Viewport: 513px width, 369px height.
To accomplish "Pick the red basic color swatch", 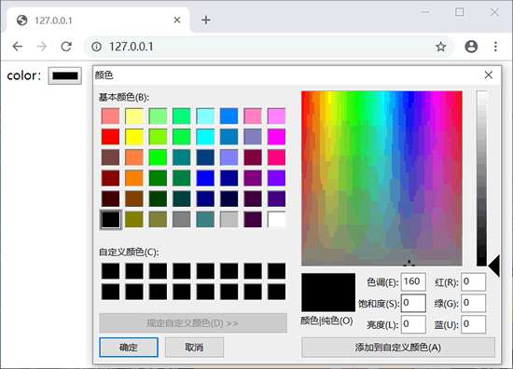I will [111, 137].
